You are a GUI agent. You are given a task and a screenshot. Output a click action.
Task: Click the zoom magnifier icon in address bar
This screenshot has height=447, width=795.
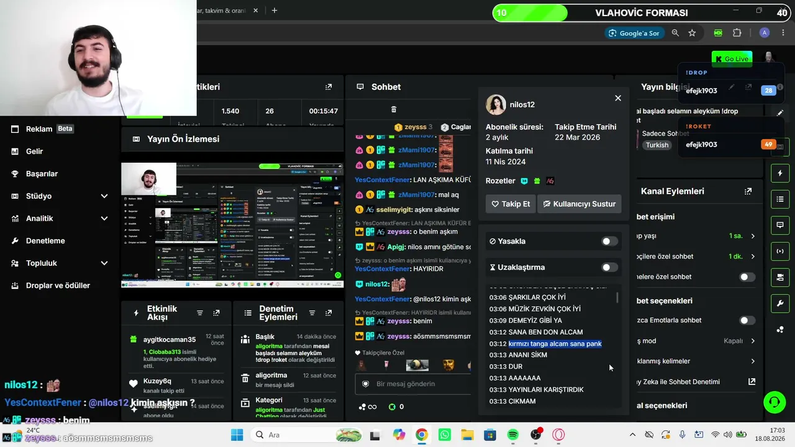point(675,33)
